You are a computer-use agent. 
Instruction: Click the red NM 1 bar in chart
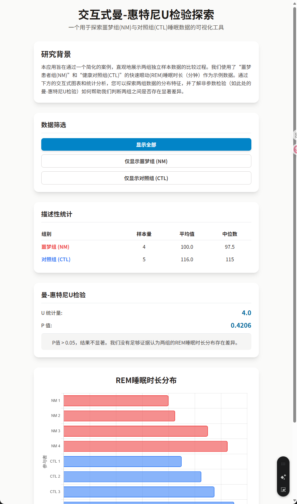pyautogui.click(x=116, y=401)
